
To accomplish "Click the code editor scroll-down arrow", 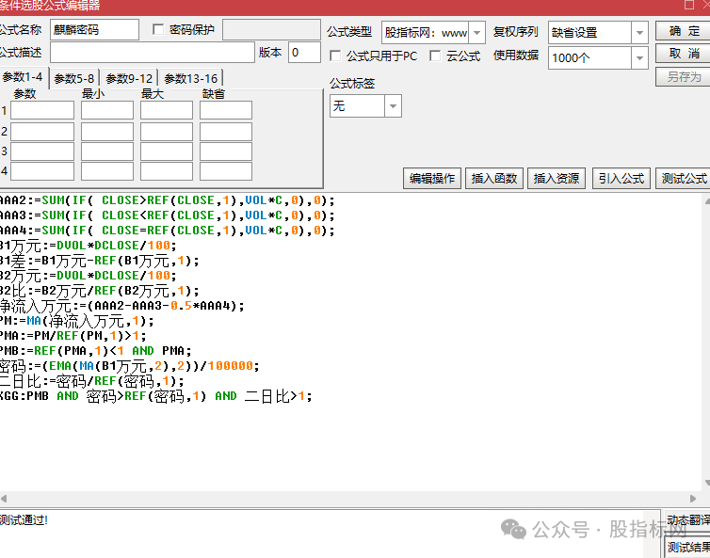I will [707, 483].
